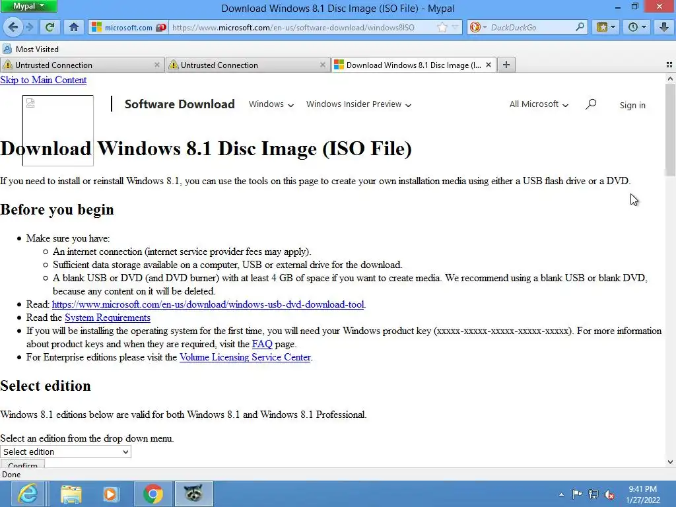676x507 pixels.
Task: Click the Software Download heading link
Action: pyautogui.click(x=180, y=104)
